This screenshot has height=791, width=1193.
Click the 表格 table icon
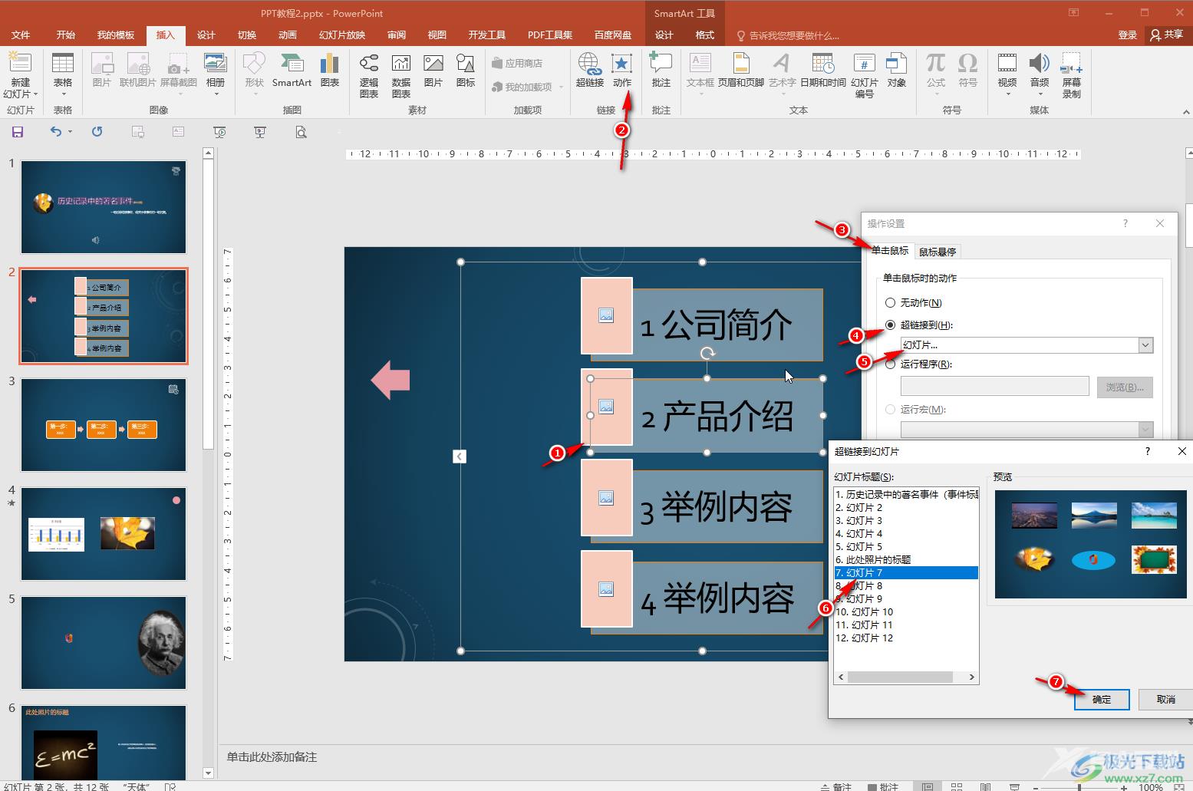pyautogui.click(x=62, y=71)
